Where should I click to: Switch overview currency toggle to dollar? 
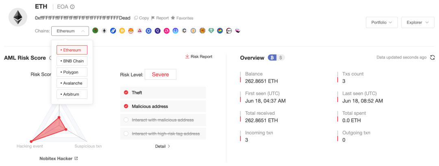tap(280, 58)
